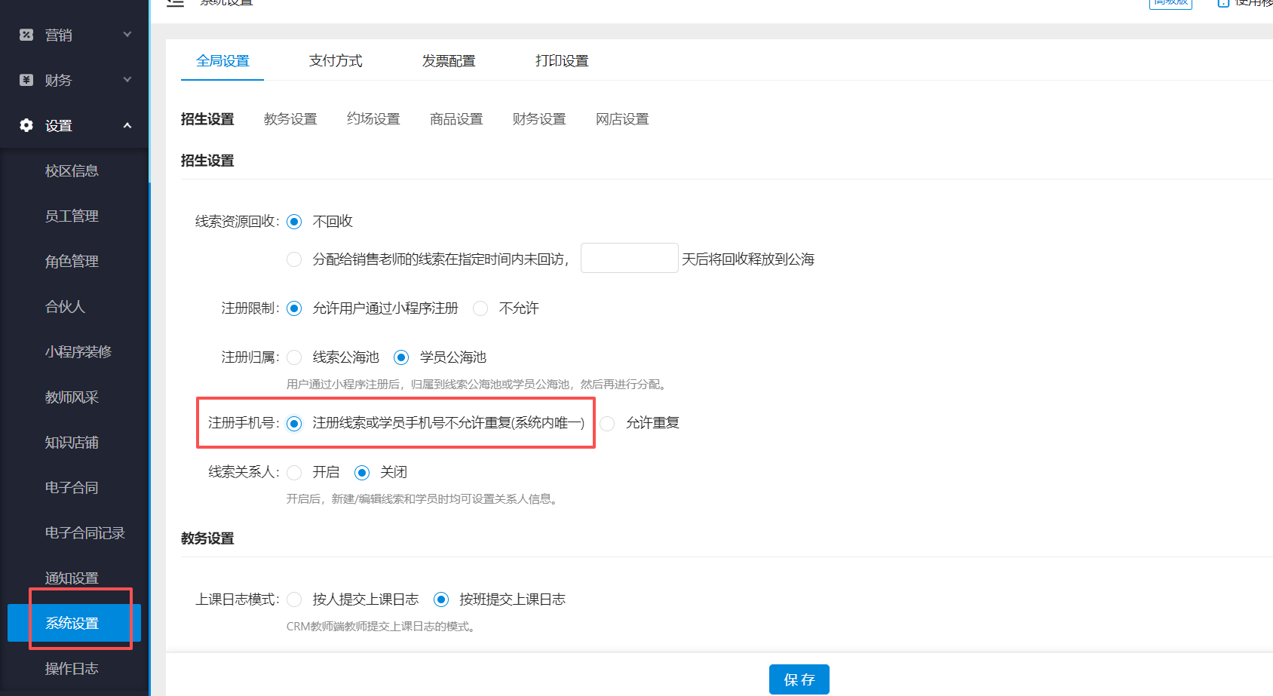Click the marketing (营销) percent icon in sidebar
Viewport: 1273px width, 696px height.
(26, 34)
